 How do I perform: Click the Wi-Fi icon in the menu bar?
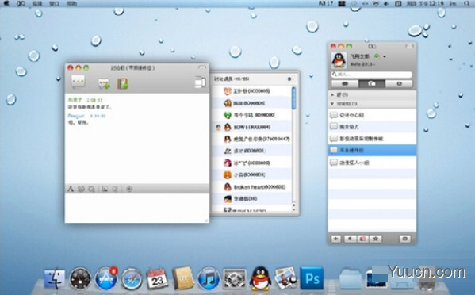[376, 3]
